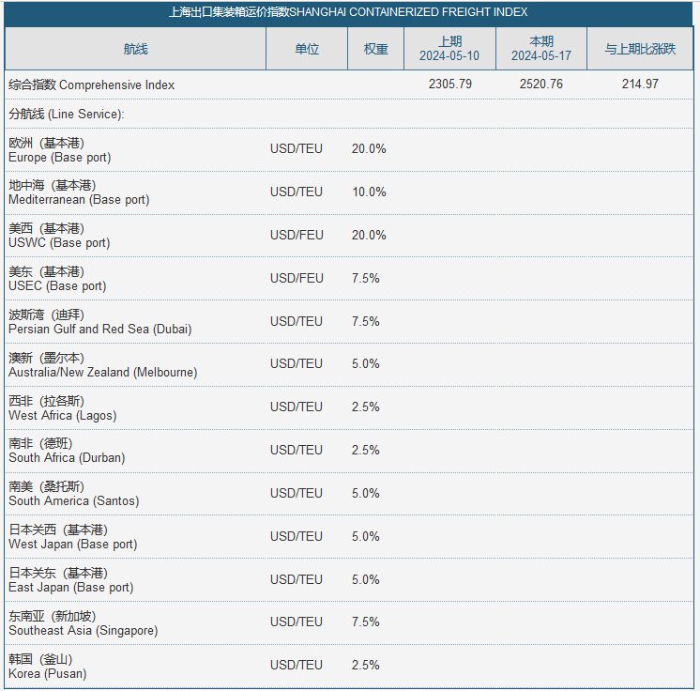Click the Korea (Pusan) route label
Screen dimensions: 700x691
[48, 667]
